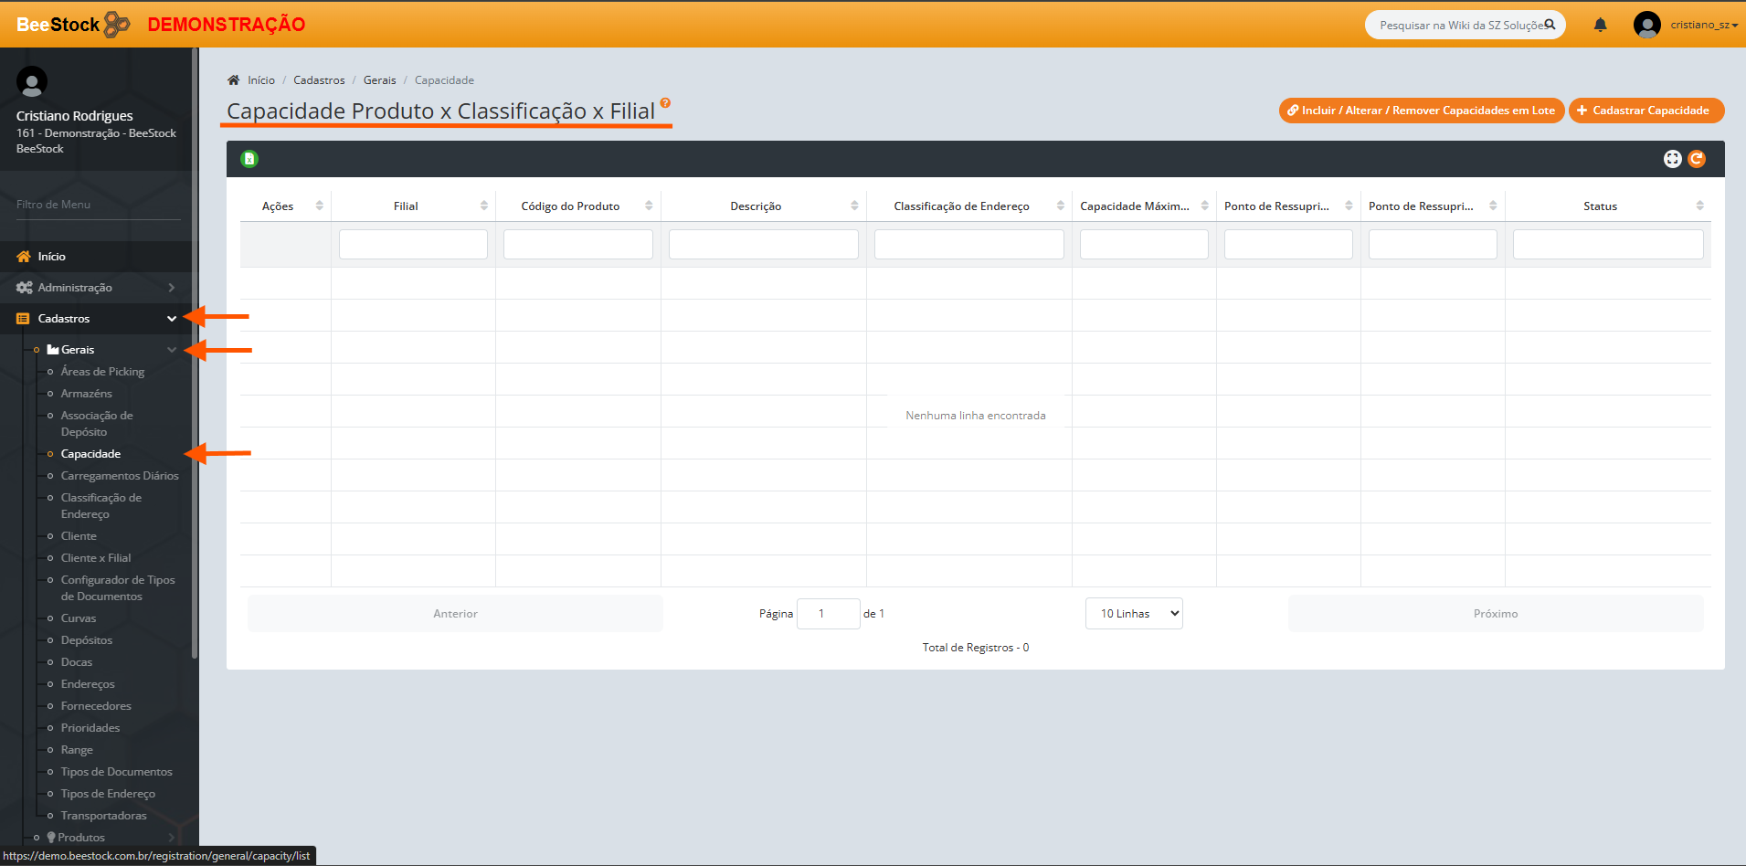Open the notifications bell icon
Image resolution: width=1746 pixels, height=866 pixels.
[1600, 25]
